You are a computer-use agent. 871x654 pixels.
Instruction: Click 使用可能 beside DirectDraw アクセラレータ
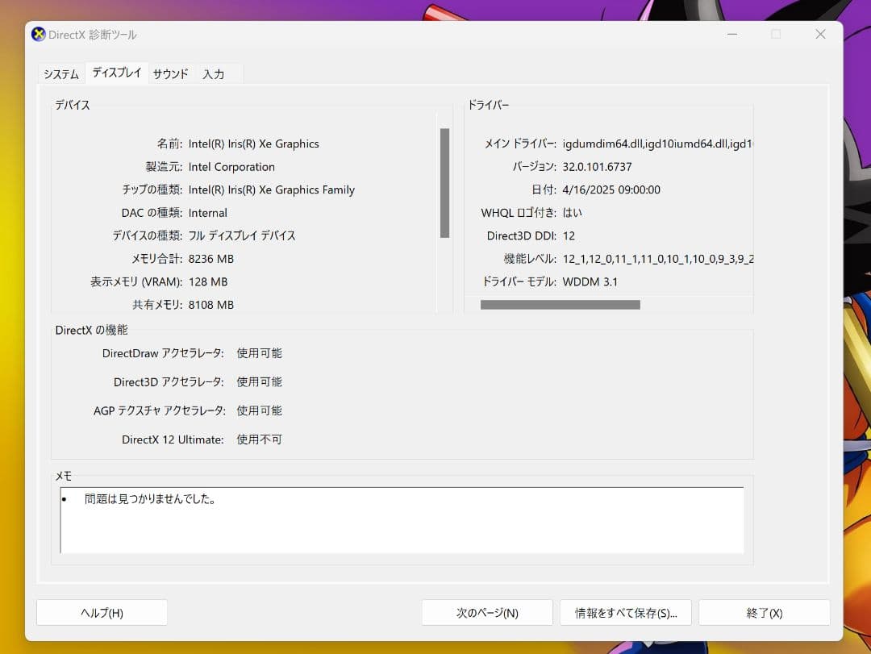[259, 352]
